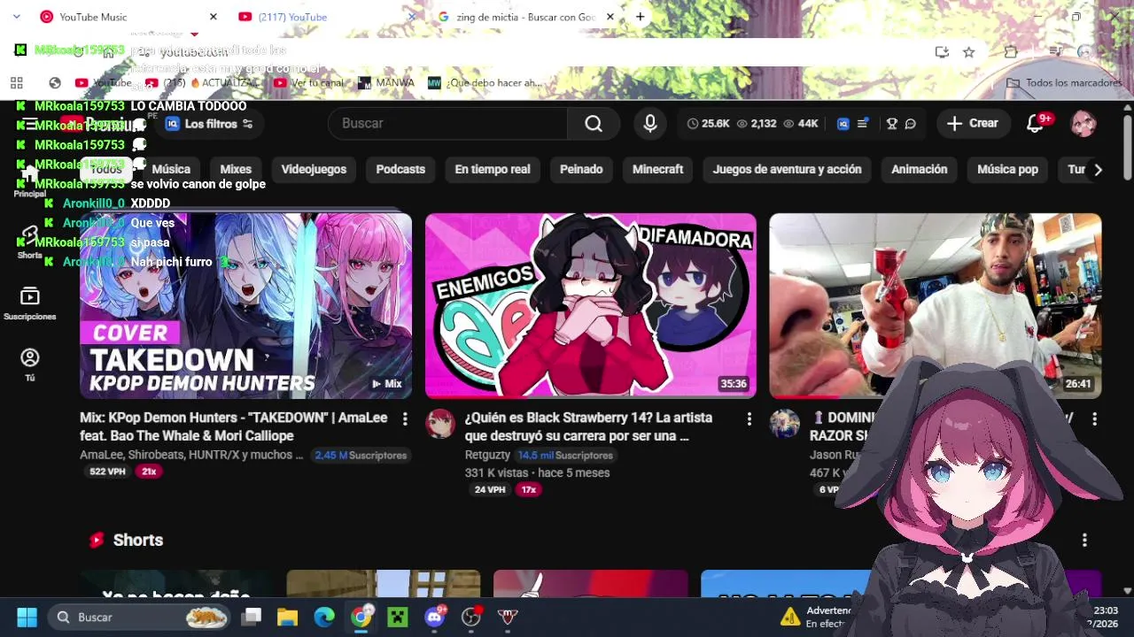Select the Videojuegos category chip
Viewport: 1134px width, 637px height.
tap(314, 169)
